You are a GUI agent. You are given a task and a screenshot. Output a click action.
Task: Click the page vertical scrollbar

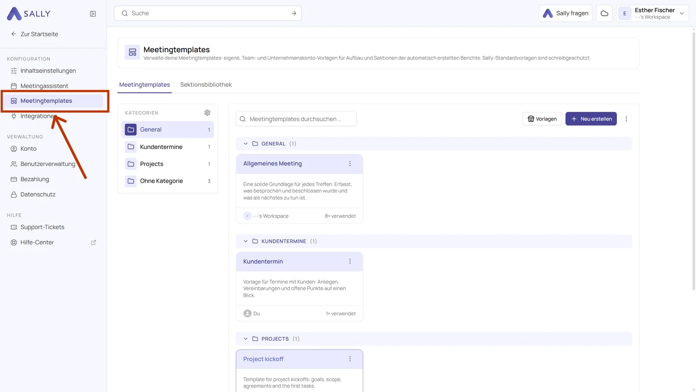pos(693,161)
